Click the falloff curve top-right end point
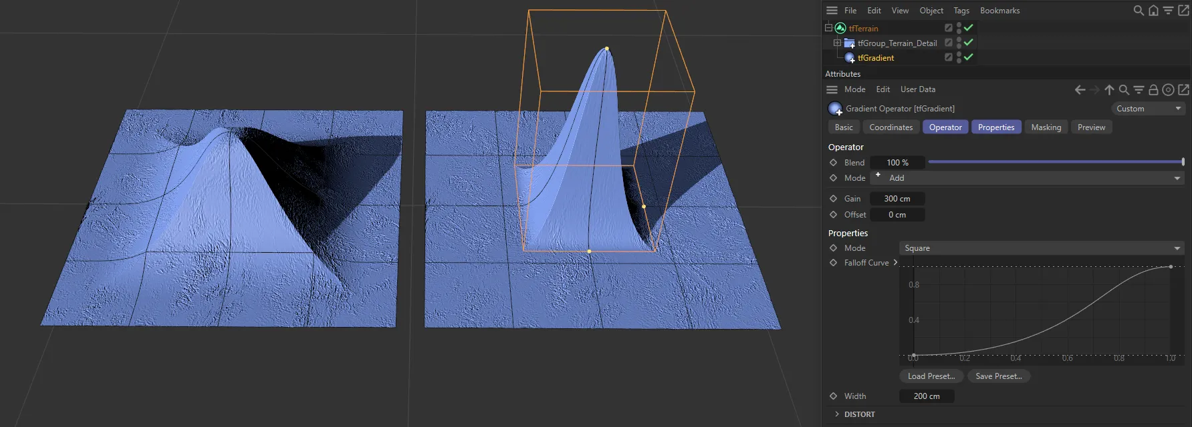Image resolution: width=1192 pixels, height=427 pixels. click(x=1171, y=267)
